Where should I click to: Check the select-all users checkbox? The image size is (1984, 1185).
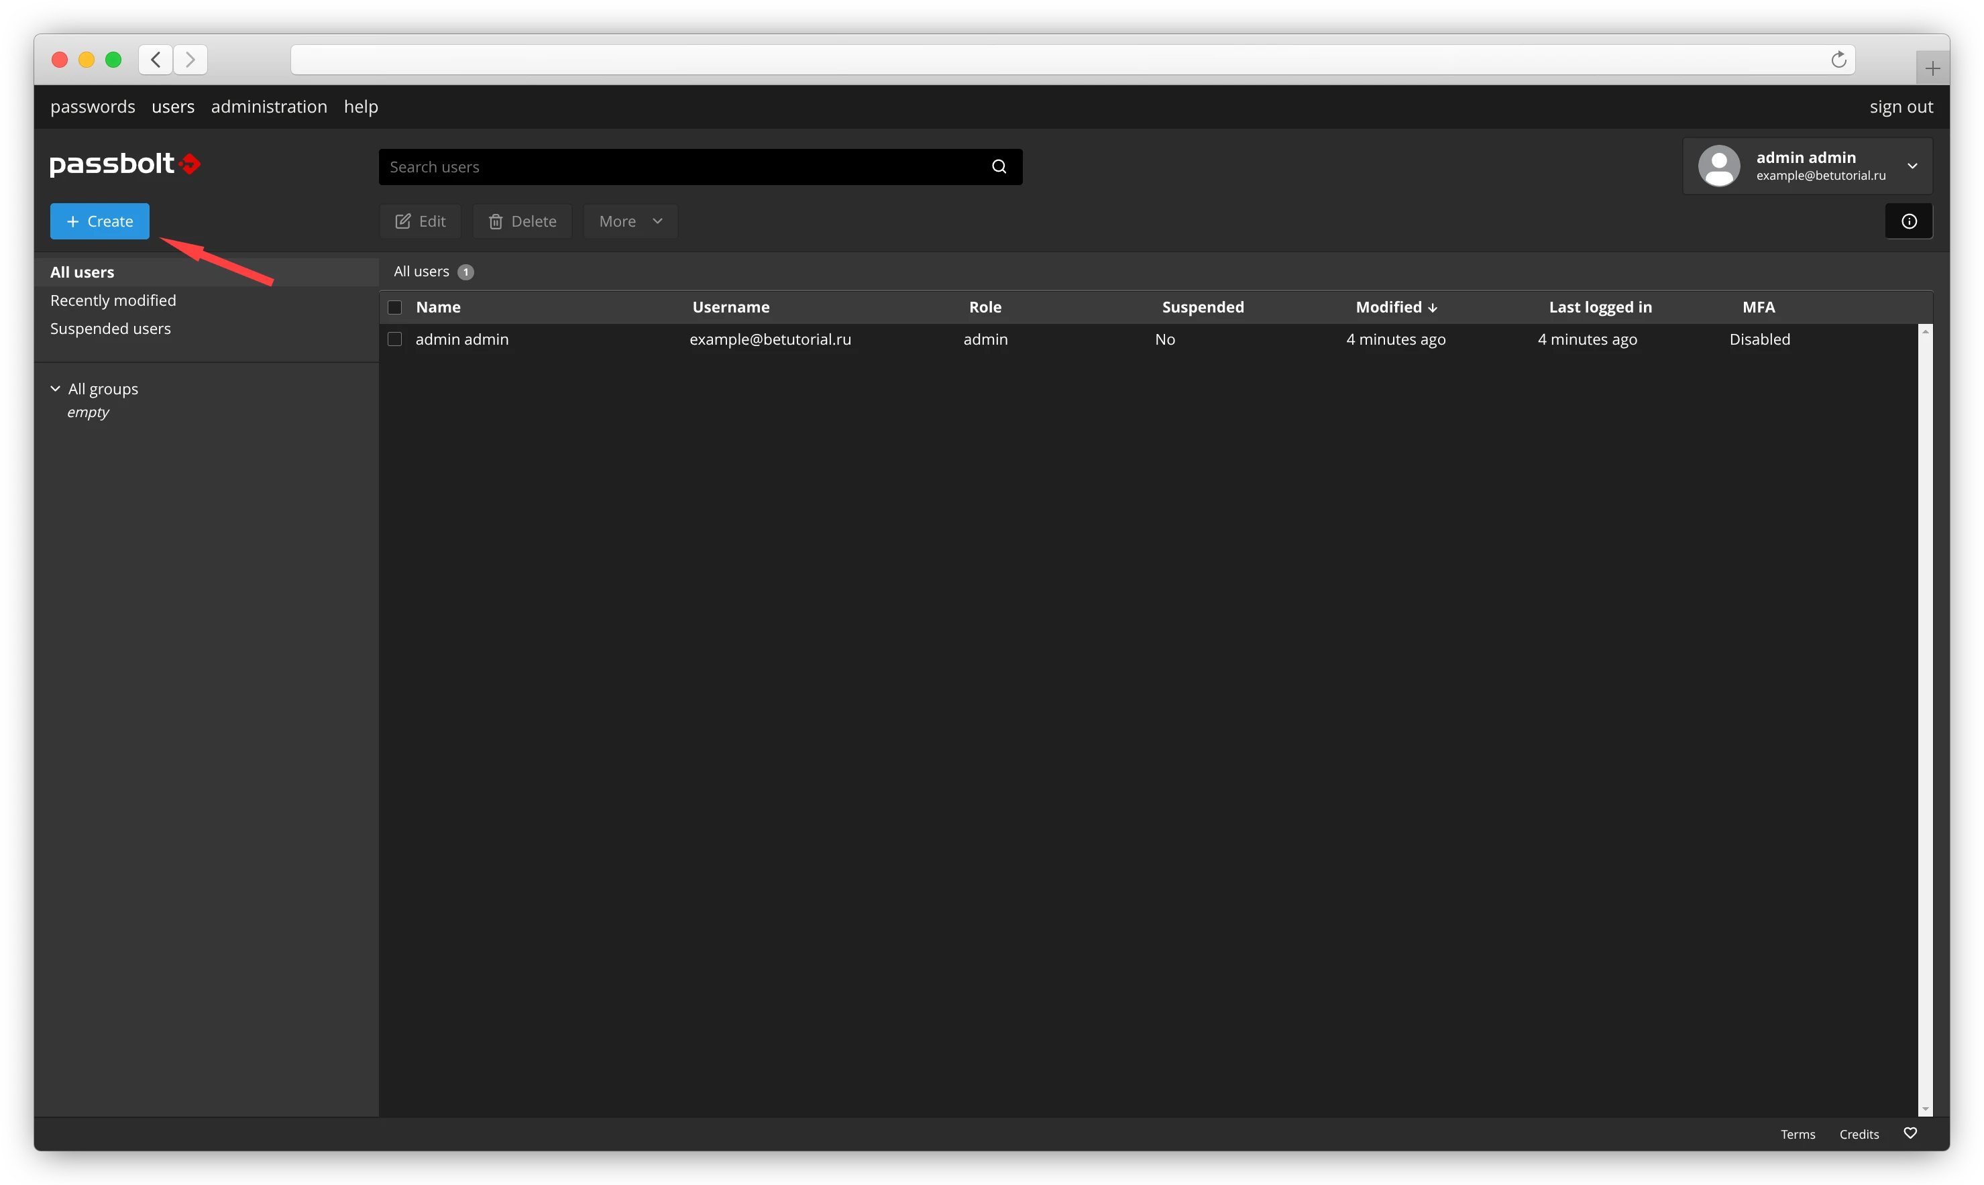click(394, 307)
